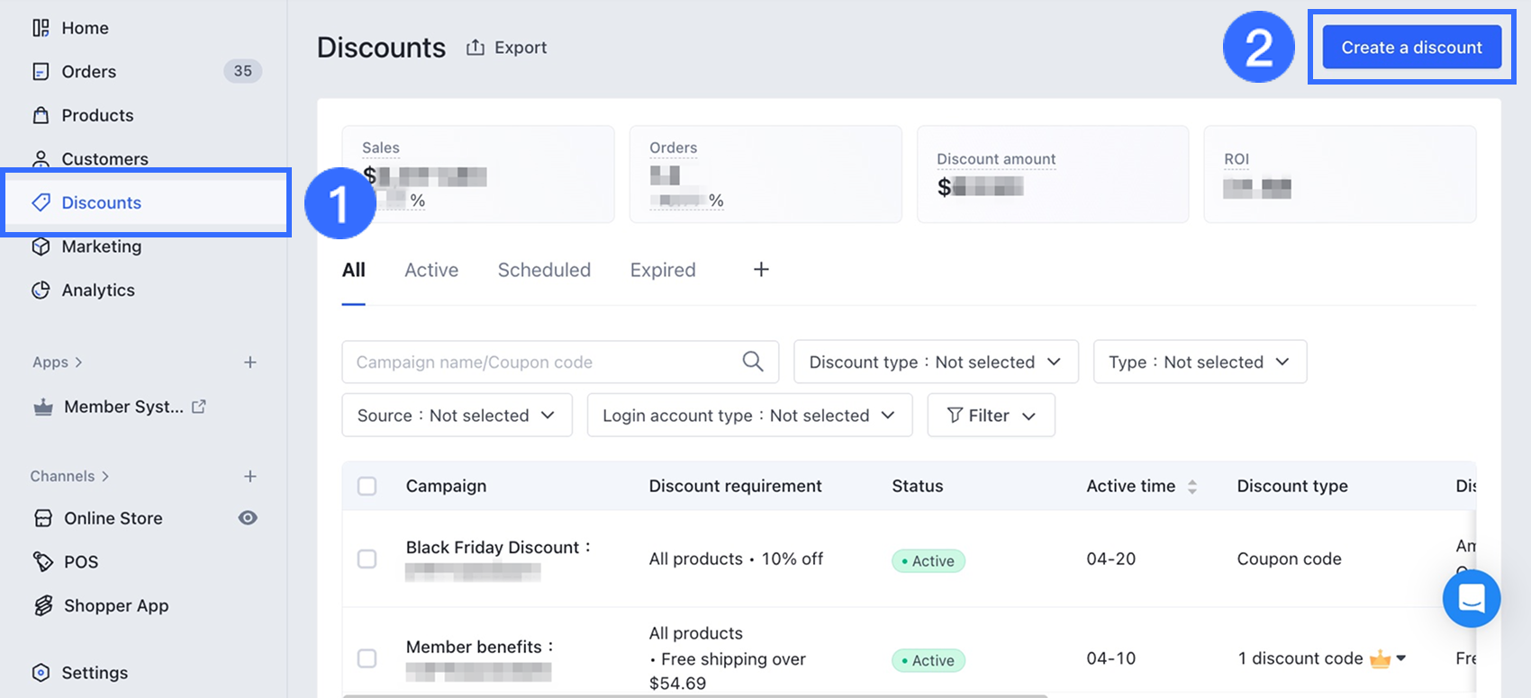Viewport: 1531px width, 698px height.
Task: Switch to the Expired tab
Action: (663, 270)
